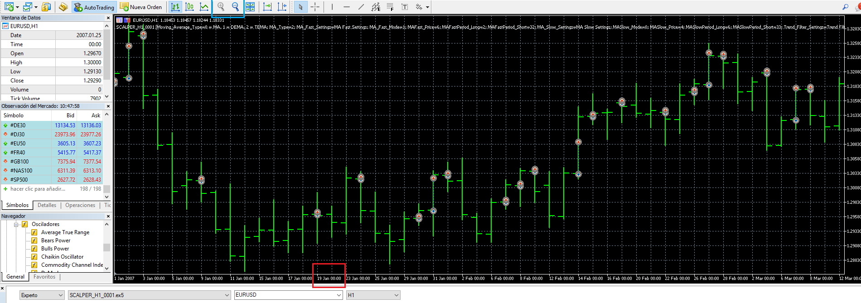Select #DJ30 symbol row
The width and height of the screenshot is (861, 303).
click(52, 135)
